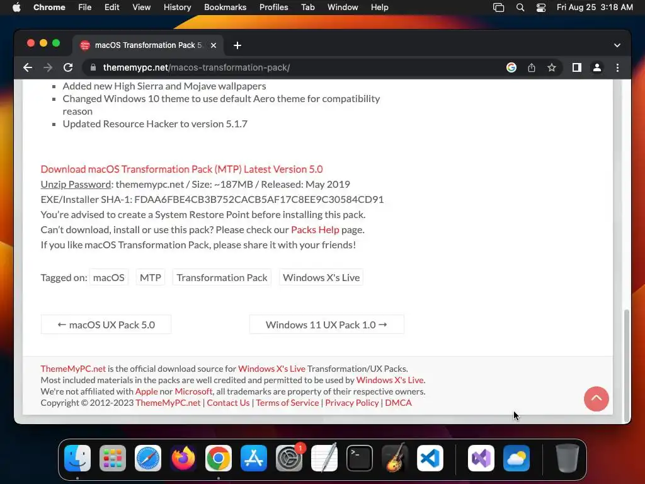This screenshot has height=484, width=645.
Task: Click the Contact Us footer link
Action: 228,403
